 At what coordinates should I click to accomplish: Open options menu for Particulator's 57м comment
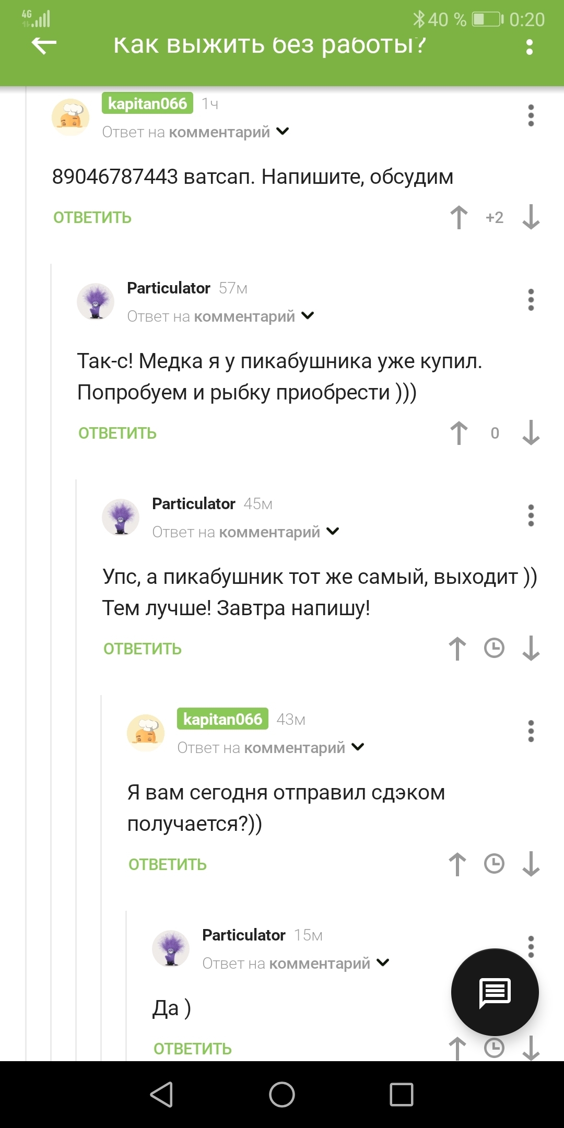pyautogui.click(x=531, y=300)
